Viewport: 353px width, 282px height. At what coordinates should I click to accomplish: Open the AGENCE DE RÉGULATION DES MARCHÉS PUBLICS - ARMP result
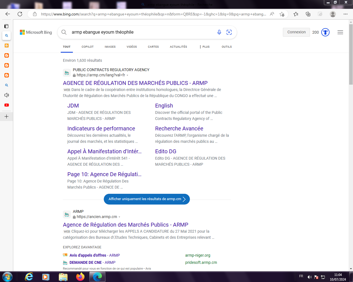pyautogui.click(x=135, y=83)
